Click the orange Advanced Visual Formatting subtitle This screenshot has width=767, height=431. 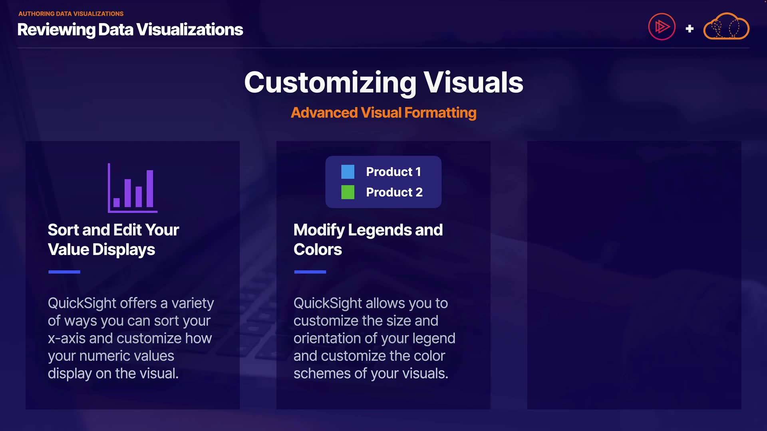pos(383,113)
